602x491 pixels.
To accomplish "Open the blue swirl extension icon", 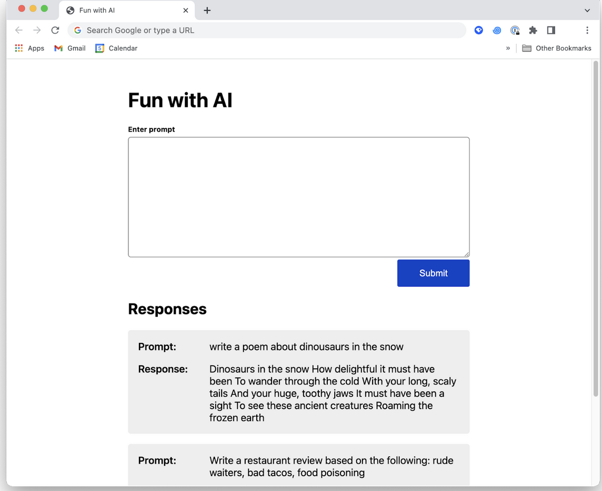I will pyautogui.click(x=497, y=31).
